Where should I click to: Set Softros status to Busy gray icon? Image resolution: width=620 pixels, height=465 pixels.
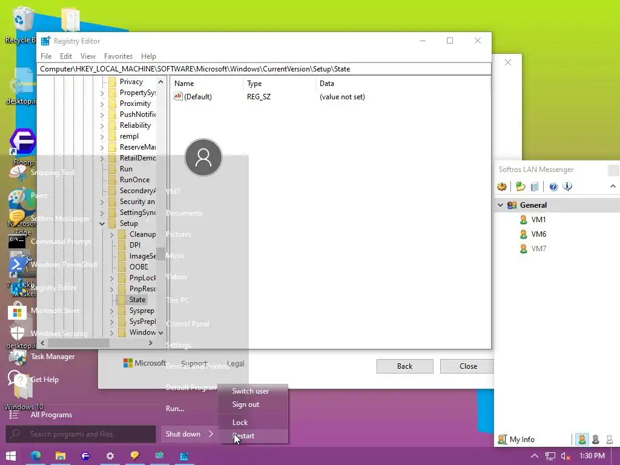coord(596,440)
